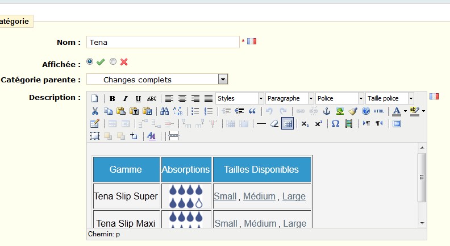Insert a page break
Image resolution: width=450 pixels, height=246 pixels.
pyautogui.click(x=174, y=136)
